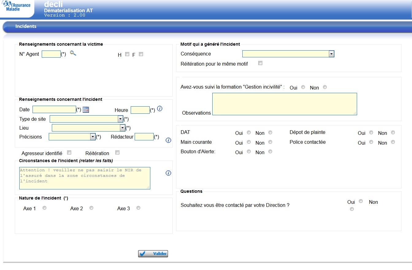The image size is (412, 270).
Task: Click the Incidents header tab
Action: point(26,26)
